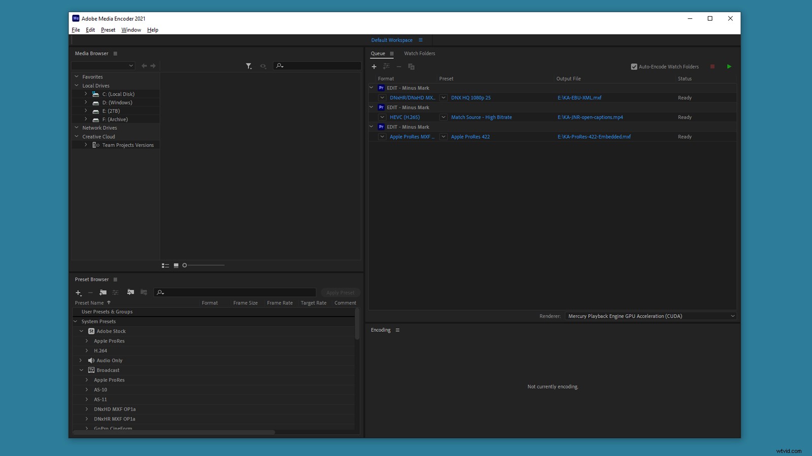Click the red Stop queue icon

(712, 66)
